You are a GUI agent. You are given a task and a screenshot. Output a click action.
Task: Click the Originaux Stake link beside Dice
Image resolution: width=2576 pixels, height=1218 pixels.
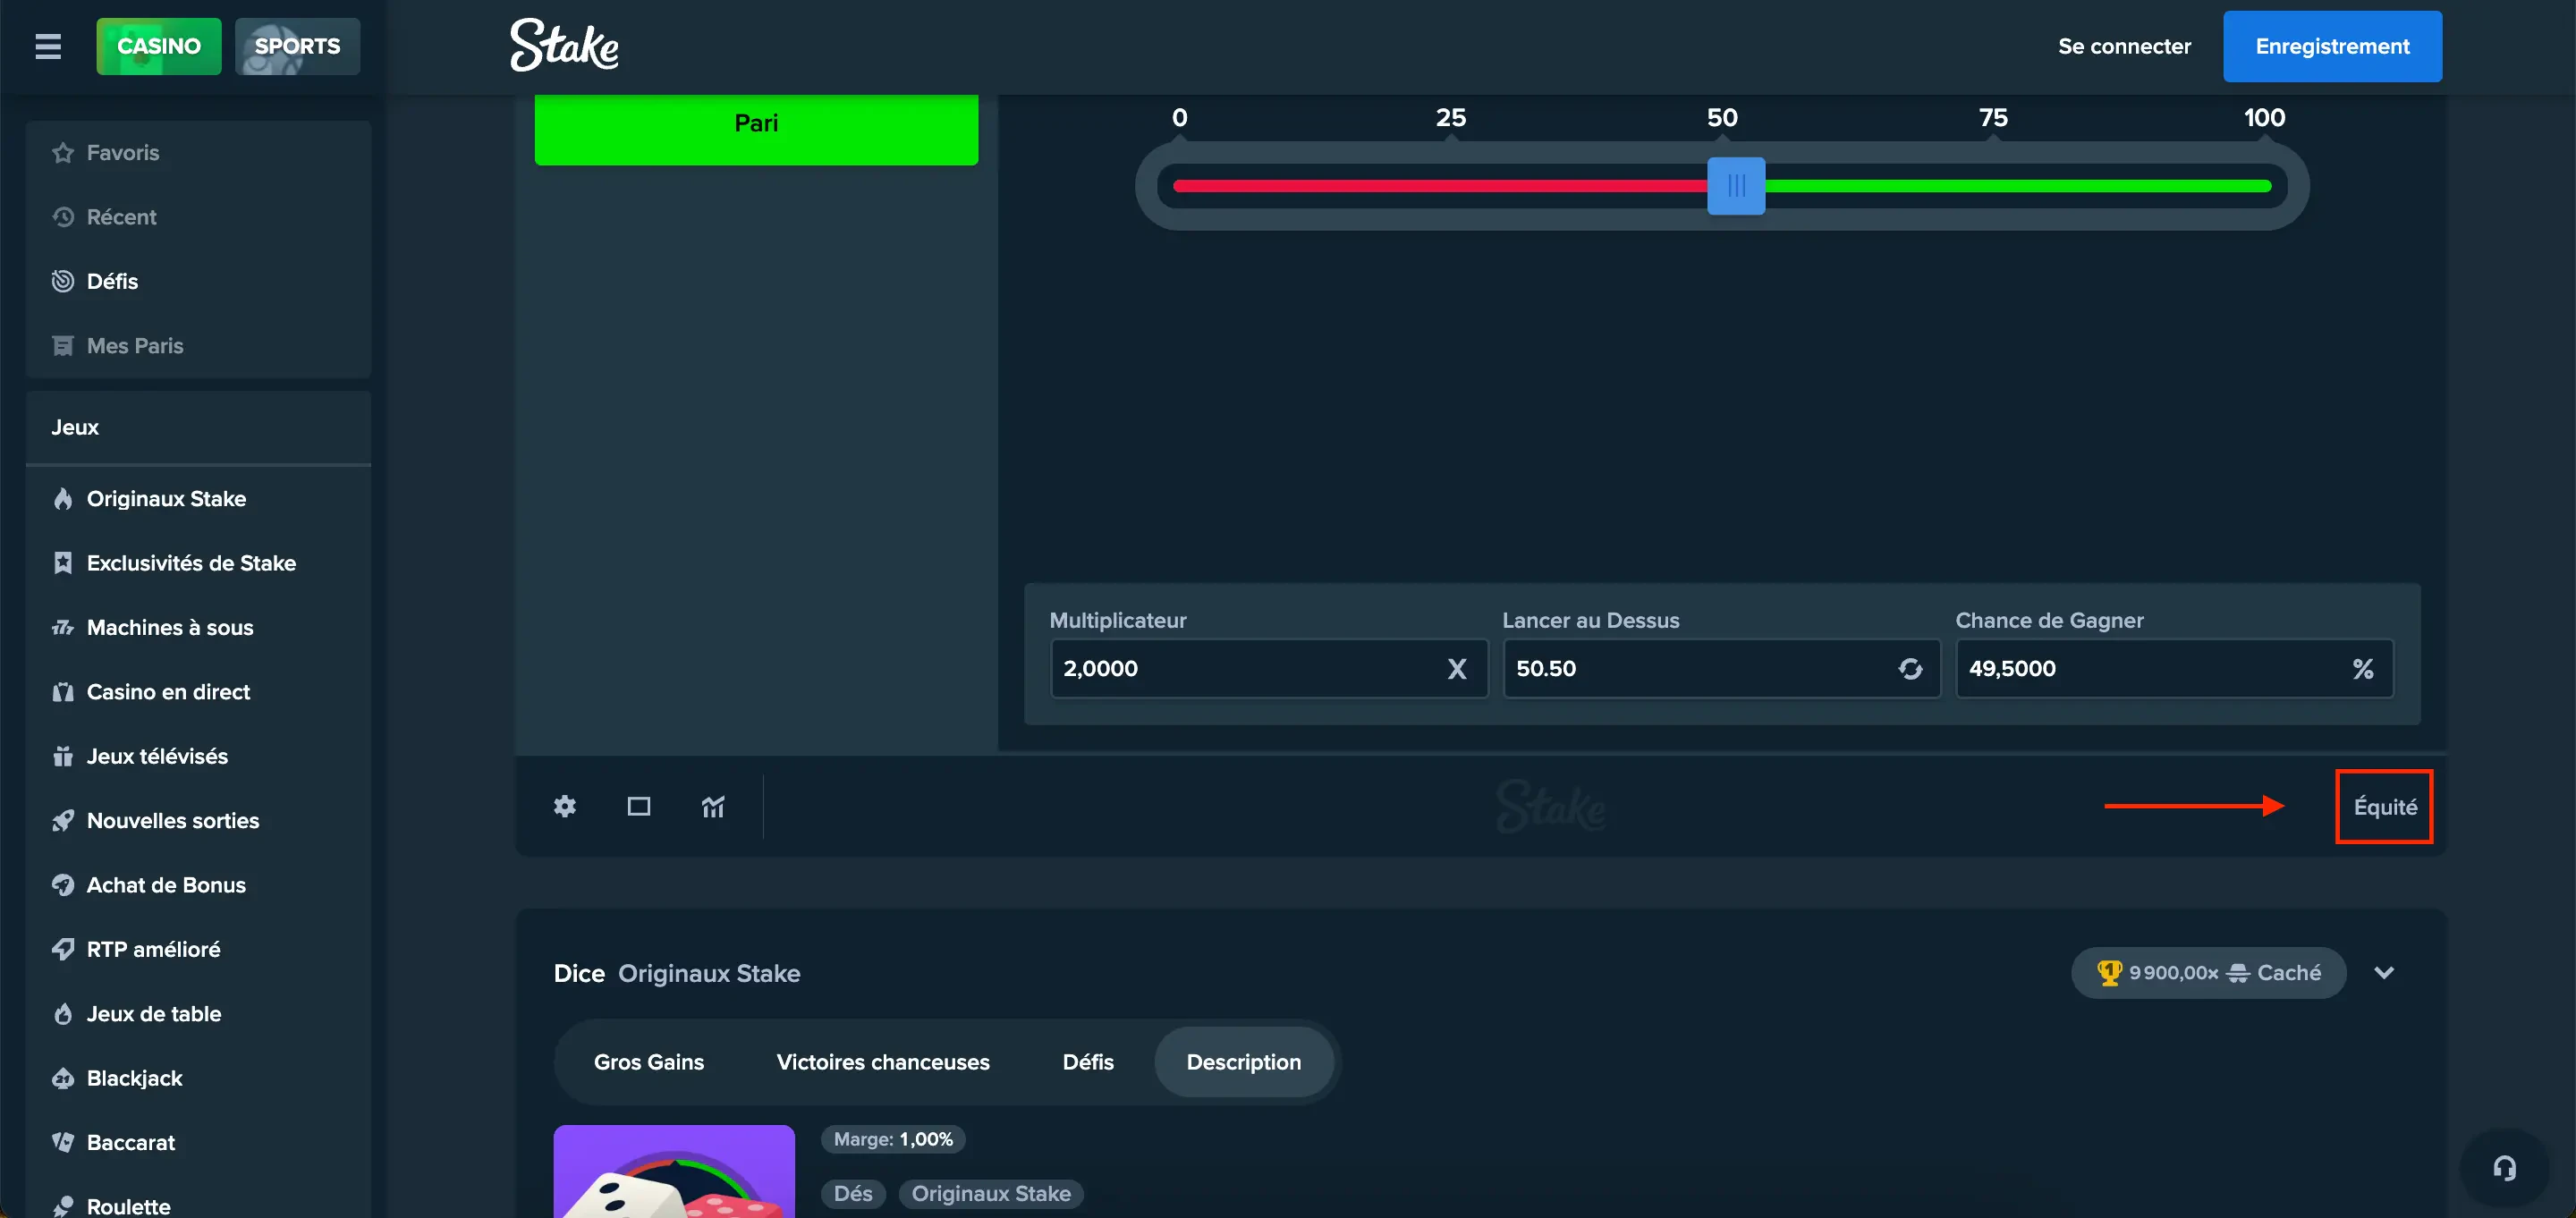pyautogui.click(x=709, y=973)
